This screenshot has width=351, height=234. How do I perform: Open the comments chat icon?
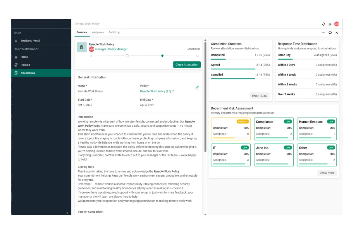point(330,33)
